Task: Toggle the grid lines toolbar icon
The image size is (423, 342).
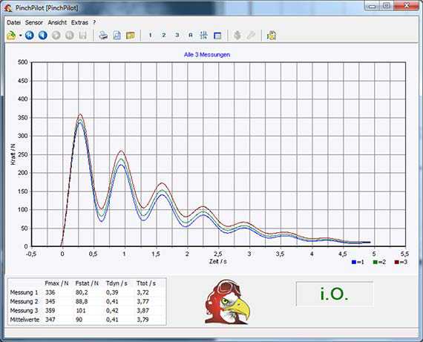Action: [203, 36]
